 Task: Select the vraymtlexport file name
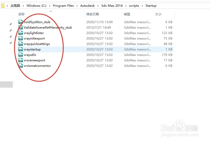coord(34,38)
